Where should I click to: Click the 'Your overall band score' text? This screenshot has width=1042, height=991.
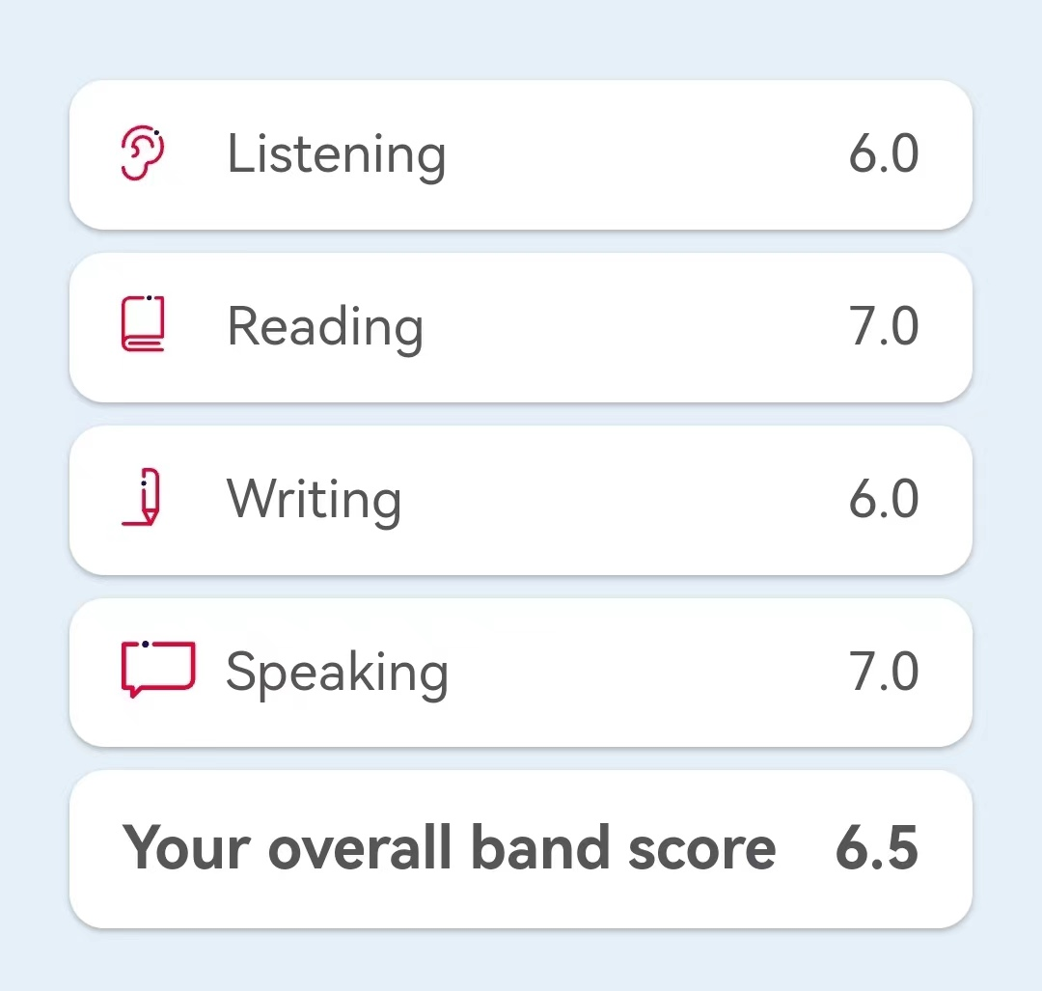tap(450, 847)
